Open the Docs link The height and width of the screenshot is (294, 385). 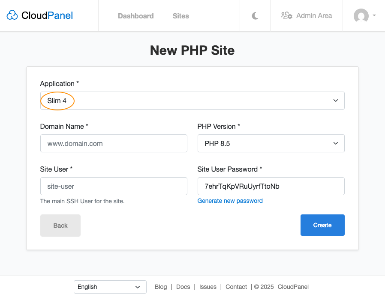[x=183, y=287]
